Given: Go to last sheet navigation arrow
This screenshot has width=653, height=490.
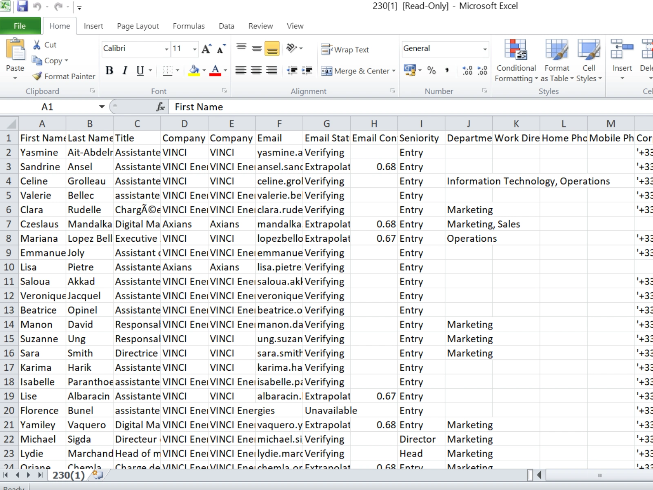Looking at the screenshot, I should click(x=40, y=475).
